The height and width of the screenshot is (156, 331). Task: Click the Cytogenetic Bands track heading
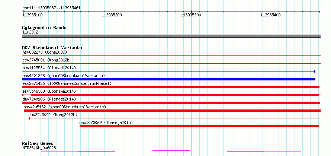point(44,28)
